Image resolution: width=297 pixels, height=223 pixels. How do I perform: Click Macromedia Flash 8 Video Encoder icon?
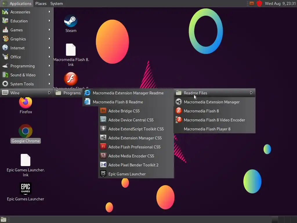coord(179,120)
